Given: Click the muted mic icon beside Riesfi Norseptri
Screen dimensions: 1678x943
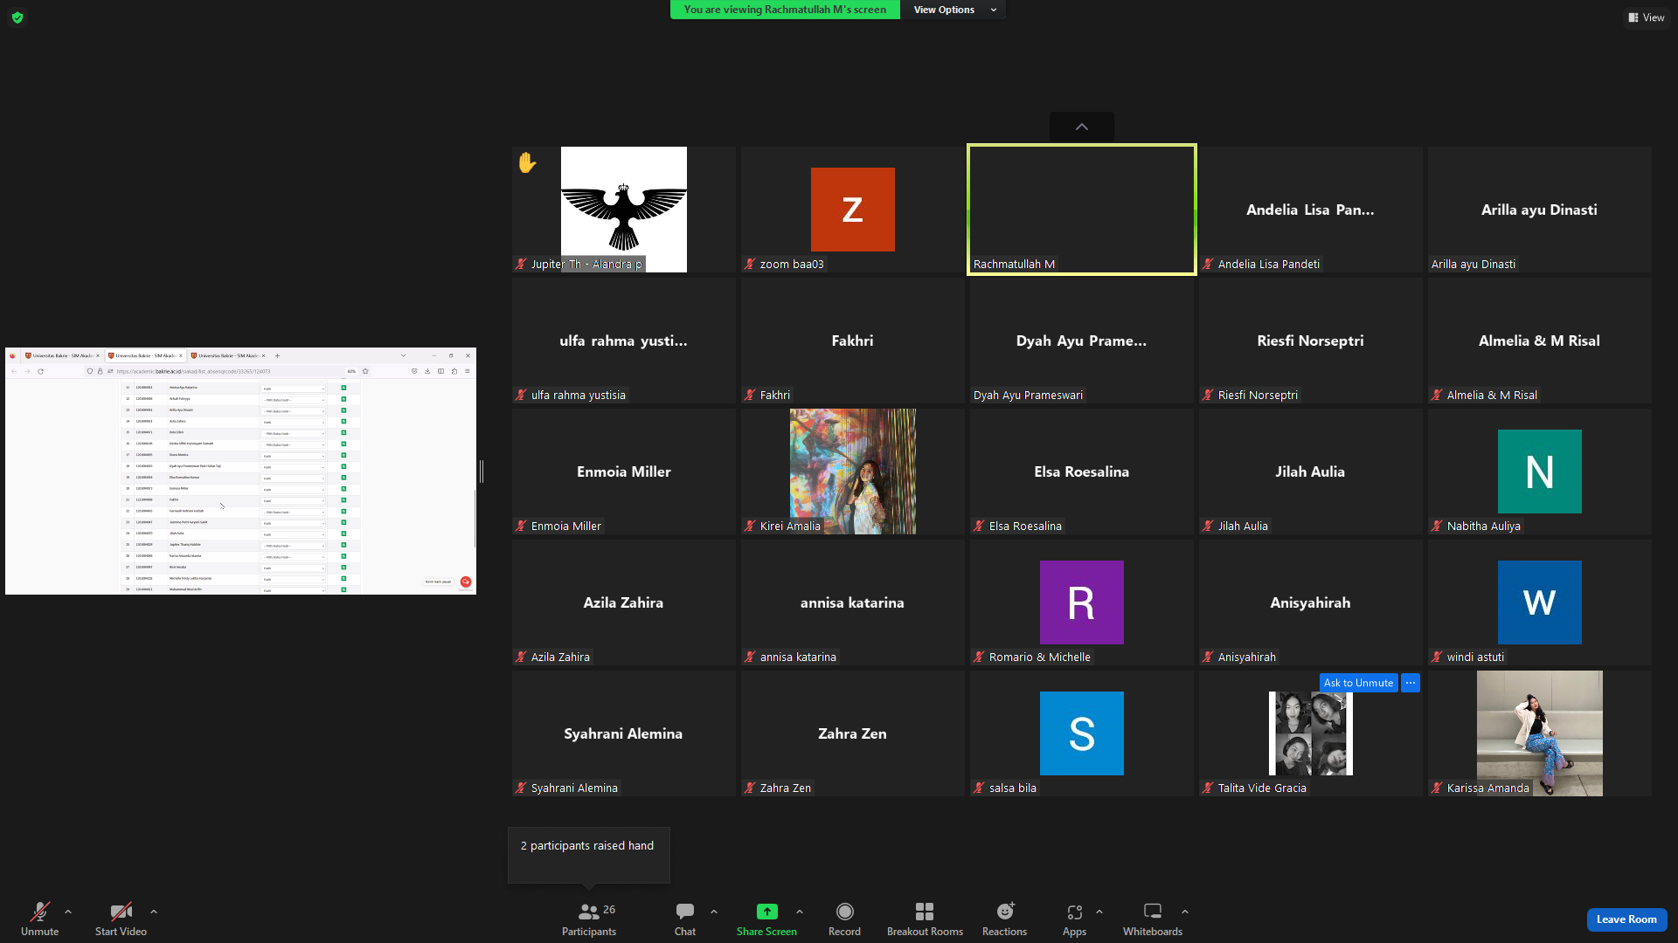Looking at the screenshot, I should [x=1208, y=395].
